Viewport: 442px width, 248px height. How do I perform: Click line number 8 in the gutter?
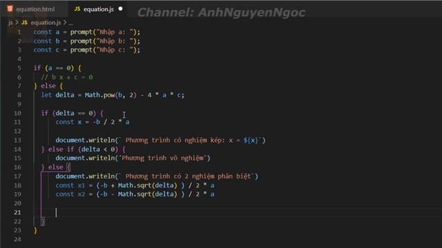(19, 95)
